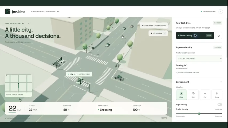This screenshot has height=128, width=228.
Task: Click the Orbit view camera button
Action: pyautogui.click(x=158, y=33)
